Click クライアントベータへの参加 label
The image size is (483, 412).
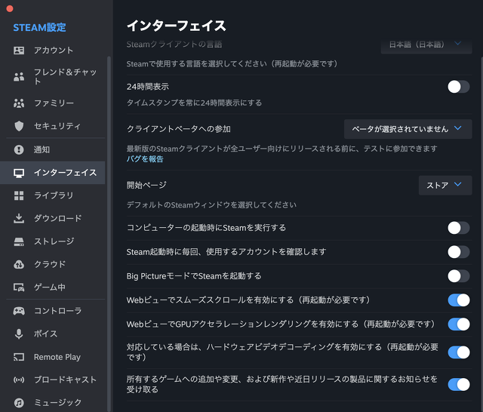point(179,129)
